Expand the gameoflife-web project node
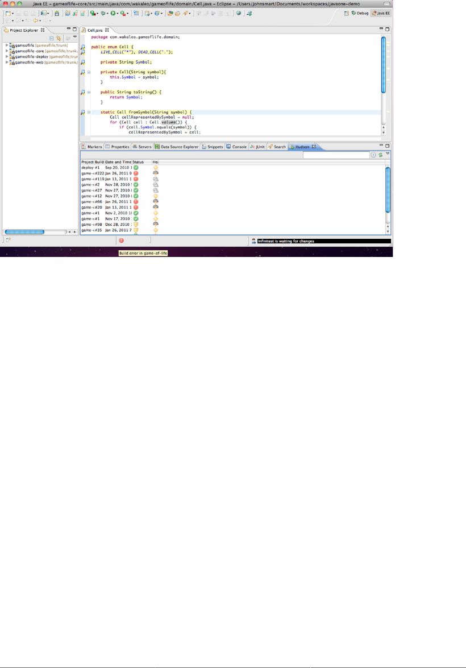466x668 pixels. click(x=7, y=62)
